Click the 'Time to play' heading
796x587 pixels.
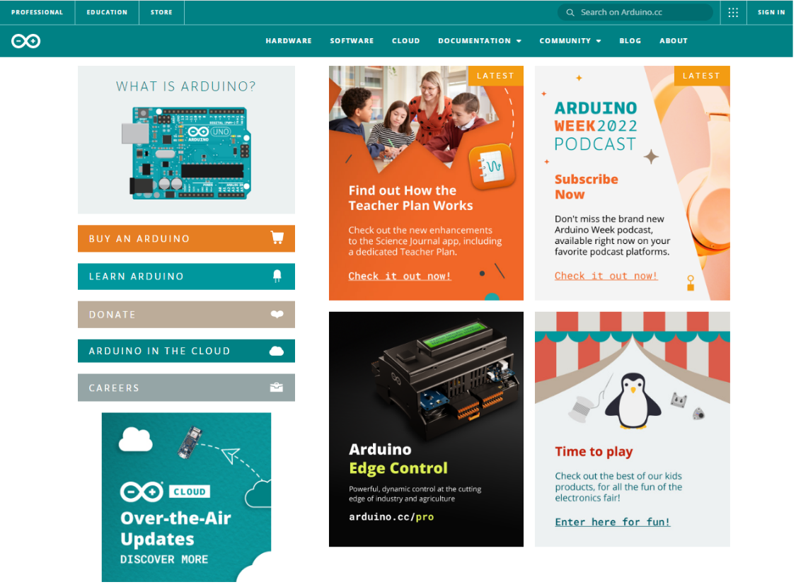(594, 451)
